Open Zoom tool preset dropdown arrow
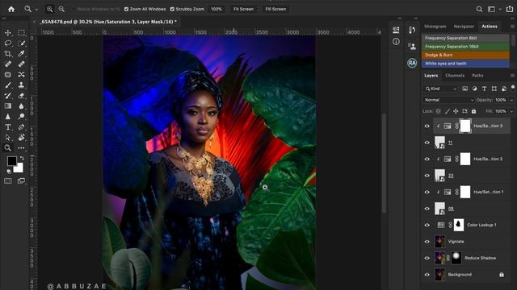Image resolution: width=517 pixels, height=290 pixels. coord(36,10)
